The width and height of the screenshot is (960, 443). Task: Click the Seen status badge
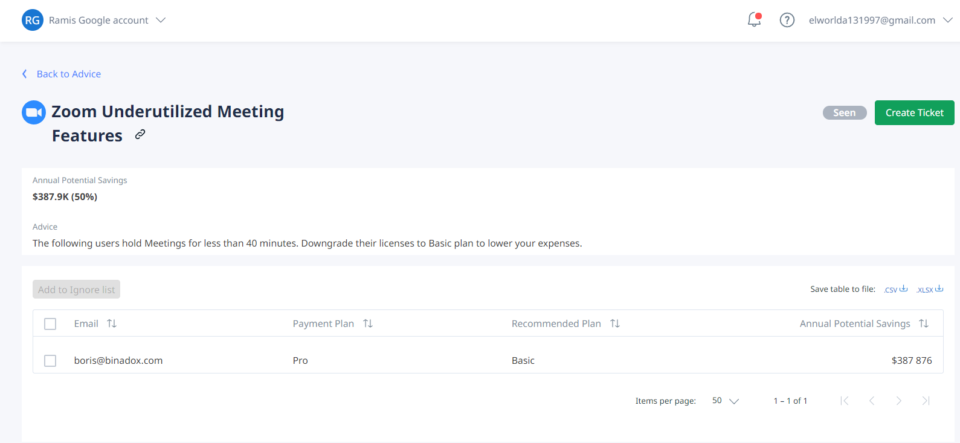tap(844, 112)
